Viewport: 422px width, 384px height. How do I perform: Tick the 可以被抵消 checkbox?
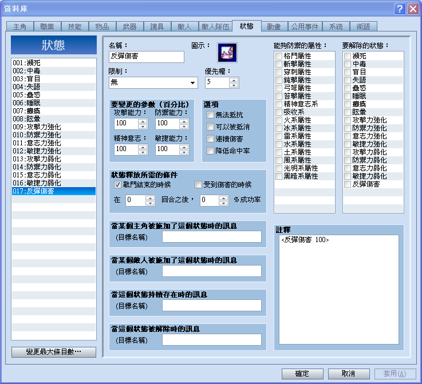(x=211, y=127)
